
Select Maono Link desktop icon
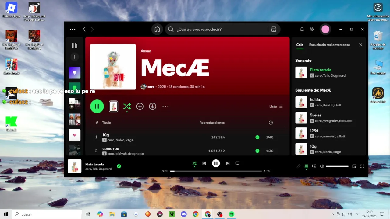(x=378, y=95)
